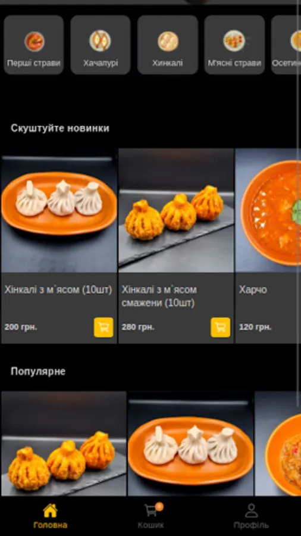The width and height of the screenshot is (301, 536).
Task: Select the Хинкалі category tile
Action: pyautogui.click(x=168, y=45)
